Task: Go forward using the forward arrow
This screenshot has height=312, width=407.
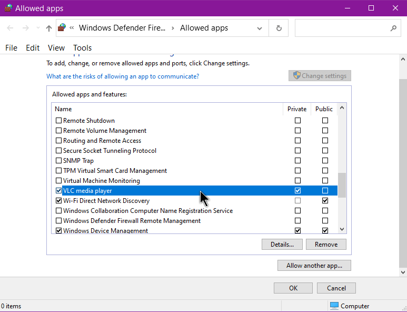Action: pyautogui.click(x=25, y=28)
